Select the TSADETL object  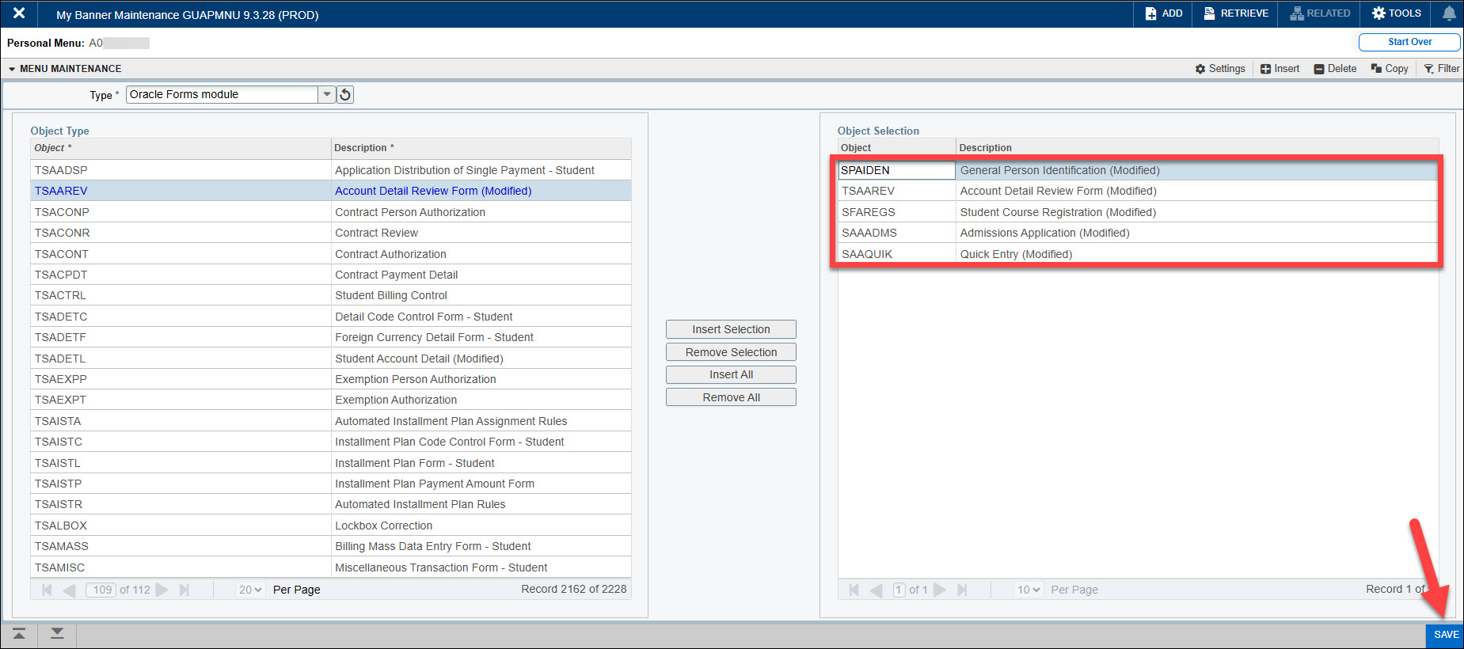coord(60,359)
